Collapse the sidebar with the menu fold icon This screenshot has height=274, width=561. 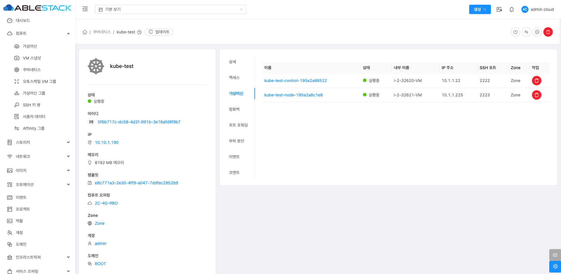coord(85,9)
